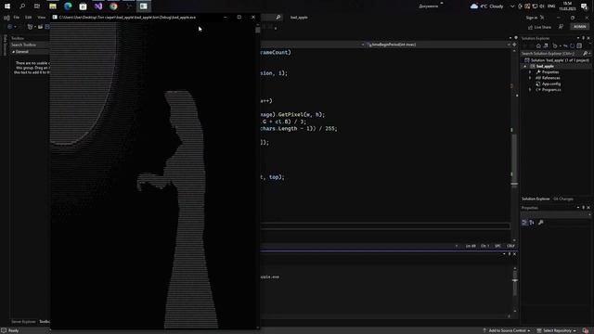Image resolution: width=594 pixels, height=334 pixels.
Task: Open 4°C Cloudy weather widget
Action: [x=486, y=6]
